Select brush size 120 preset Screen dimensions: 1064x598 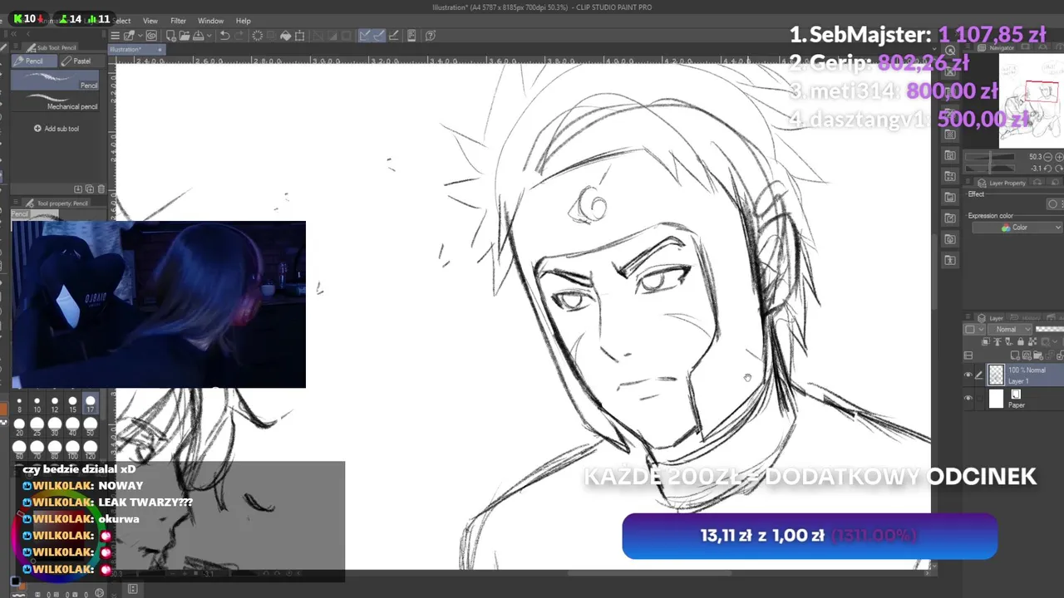(x=90, y=450)
